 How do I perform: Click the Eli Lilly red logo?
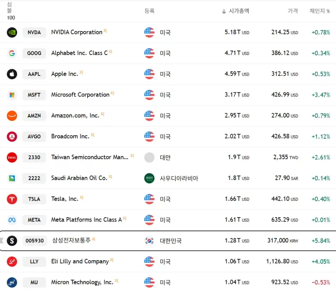[12, 262]
